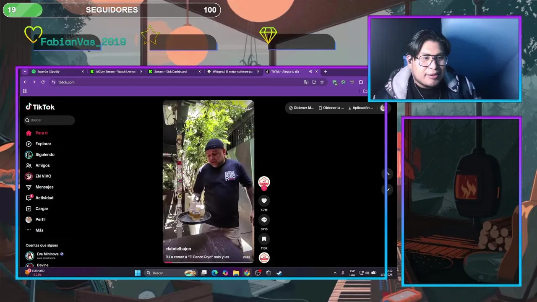The height and width of the screenshot is (302, 537).
Task: Show hidden system tray icons
Action: pyautogui.click(x=335, y=273)
